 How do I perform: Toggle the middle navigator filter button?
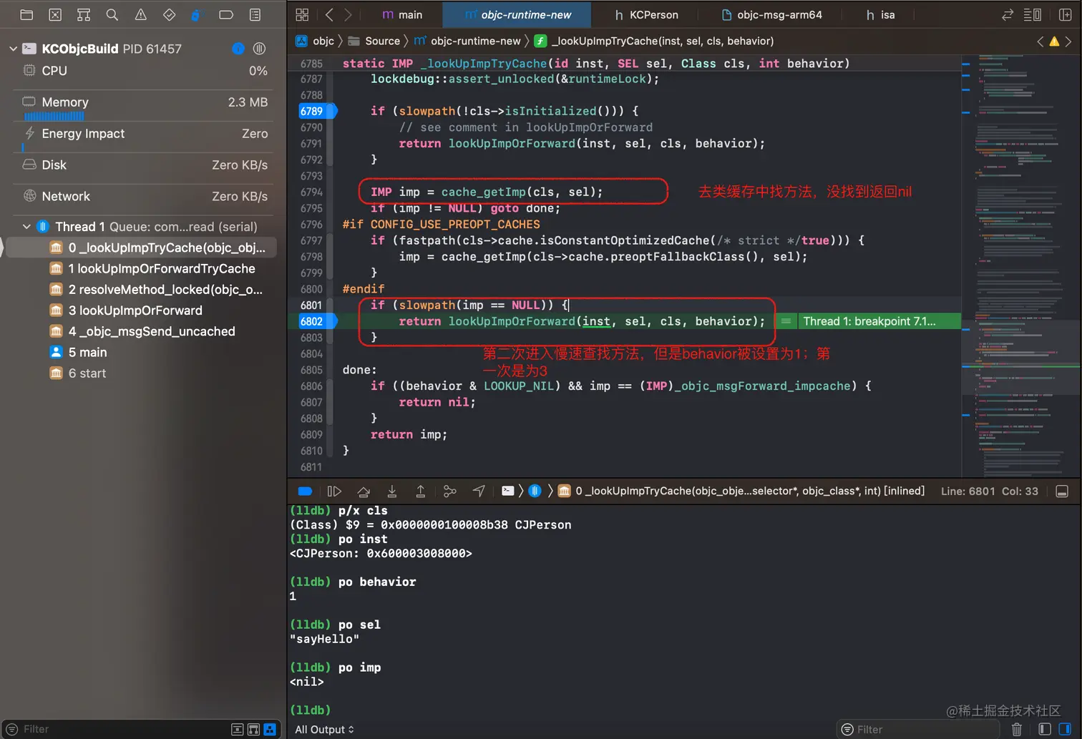point(253,729)
